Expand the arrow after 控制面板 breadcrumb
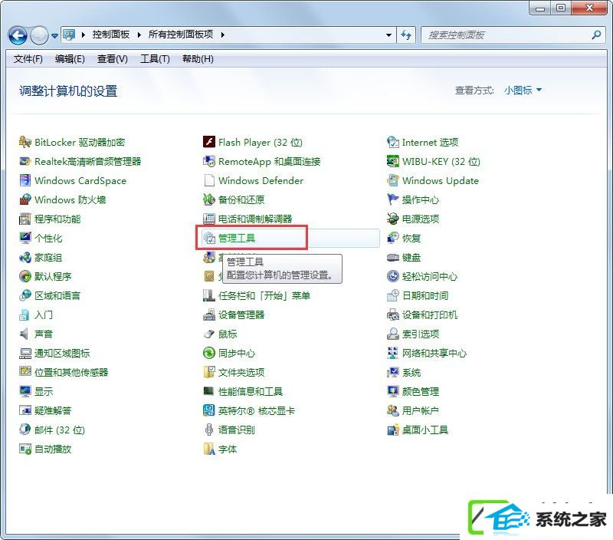The height and width of the screenshot is (540, 613). point(139,35)
